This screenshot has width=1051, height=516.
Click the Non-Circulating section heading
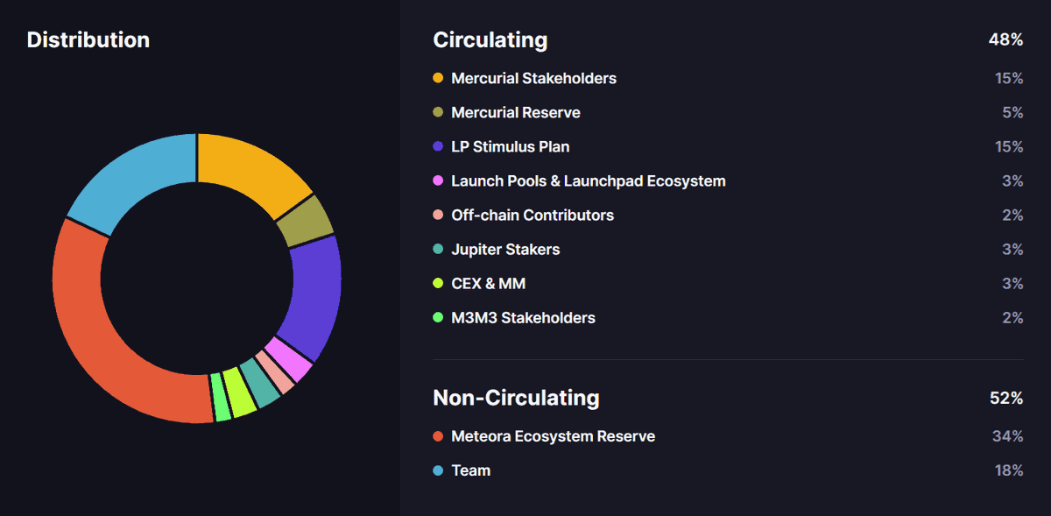[516, 398]
